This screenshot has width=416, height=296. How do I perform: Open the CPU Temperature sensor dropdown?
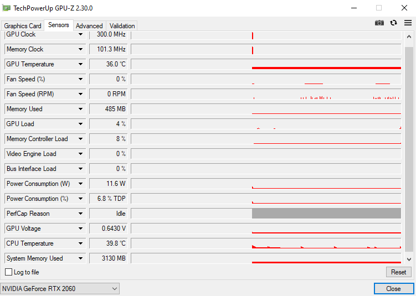point(80,243)
